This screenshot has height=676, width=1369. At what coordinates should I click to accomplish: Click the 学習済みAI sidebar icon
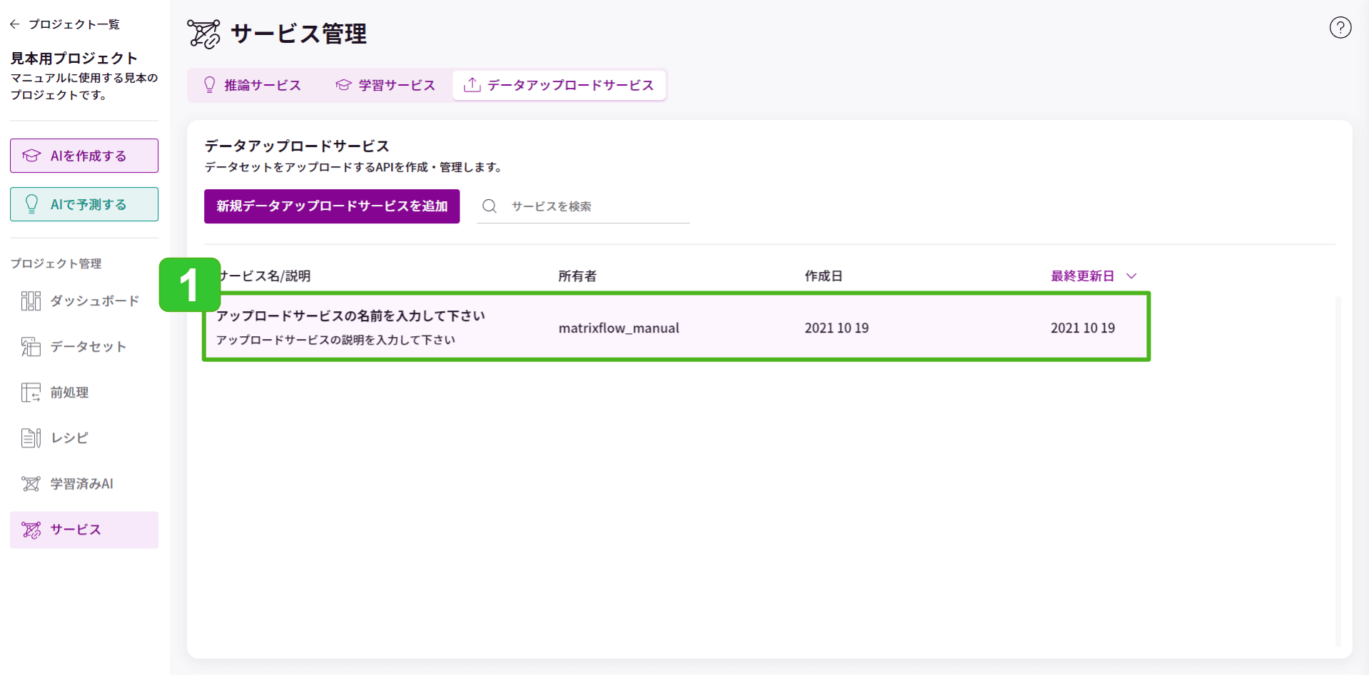tap(31, 484)
